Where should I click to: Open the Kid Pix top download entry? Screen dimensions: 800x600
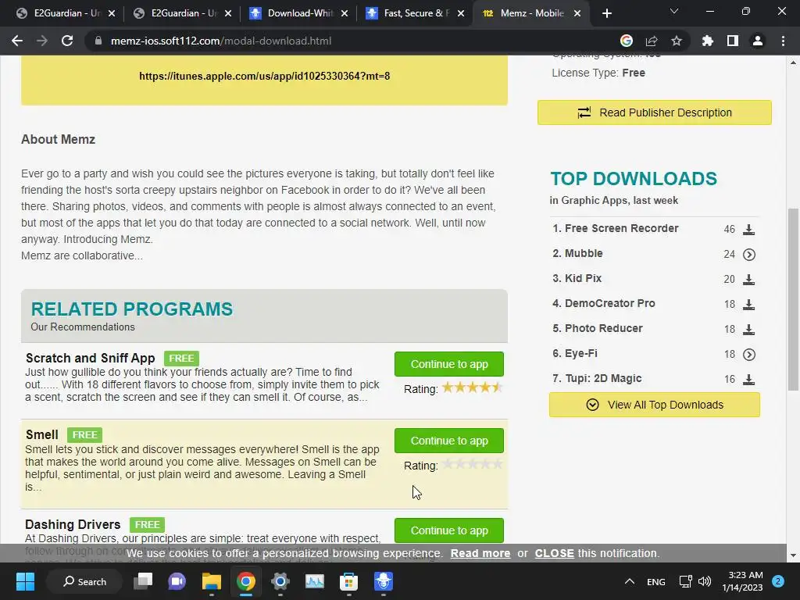coord(583,279)
